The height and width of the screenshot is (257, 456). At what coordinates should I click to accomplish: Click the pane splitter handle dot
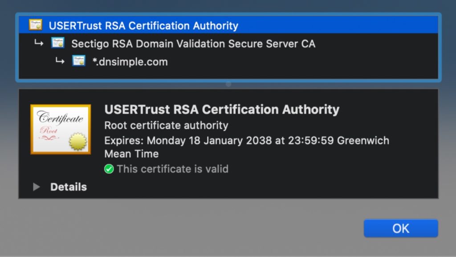point(228,84)
